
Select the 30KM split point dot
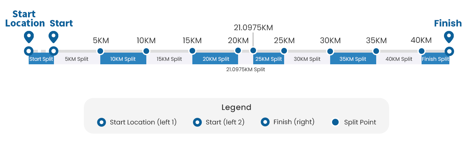(330, 51)
